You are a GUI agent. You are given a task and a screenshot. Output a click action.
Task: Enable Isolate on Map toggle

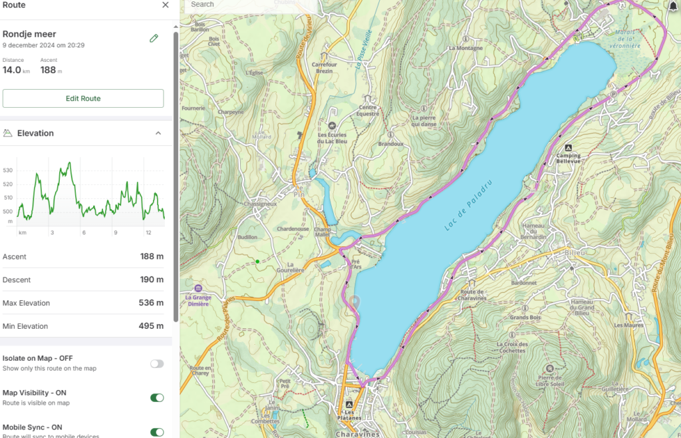tap(157, 363)
